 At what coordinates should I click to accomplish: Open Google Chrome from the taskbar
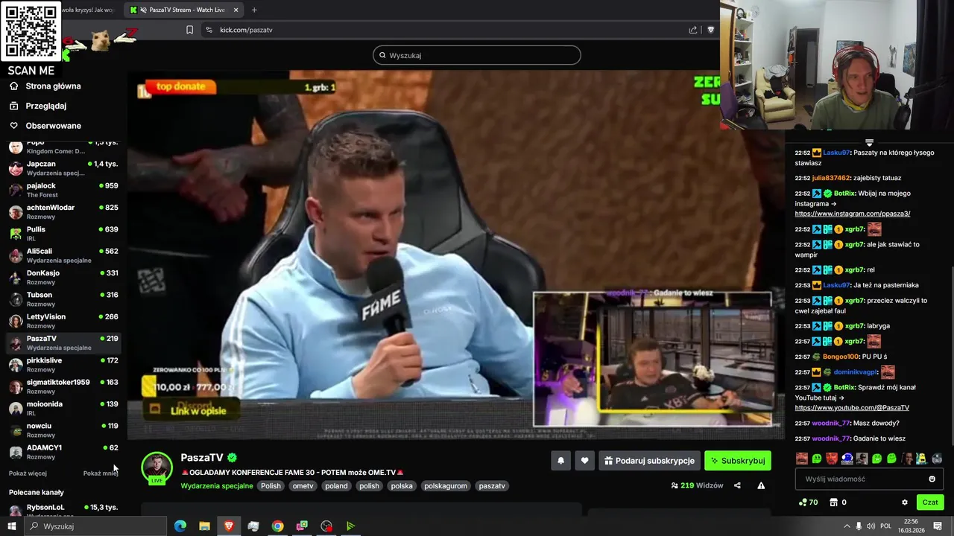pos(277,526)
